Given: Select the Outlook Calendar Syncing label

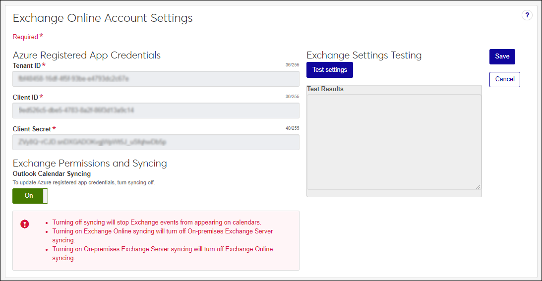Looking at the screenshot, I should [x=52, y=174].
